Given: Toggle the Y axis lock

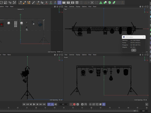Looking at the screenshot, I should tap(51, 3).
